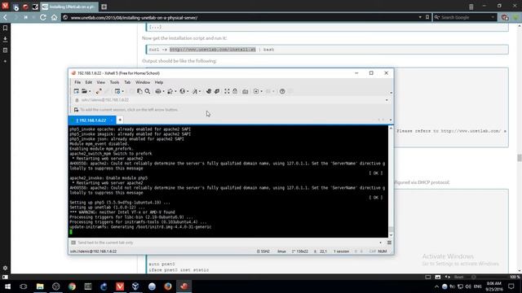Select the Installing UNetLab browser tab
This screenshot has height=293, width=522.
pyautogui.click(x=69, y=7)
